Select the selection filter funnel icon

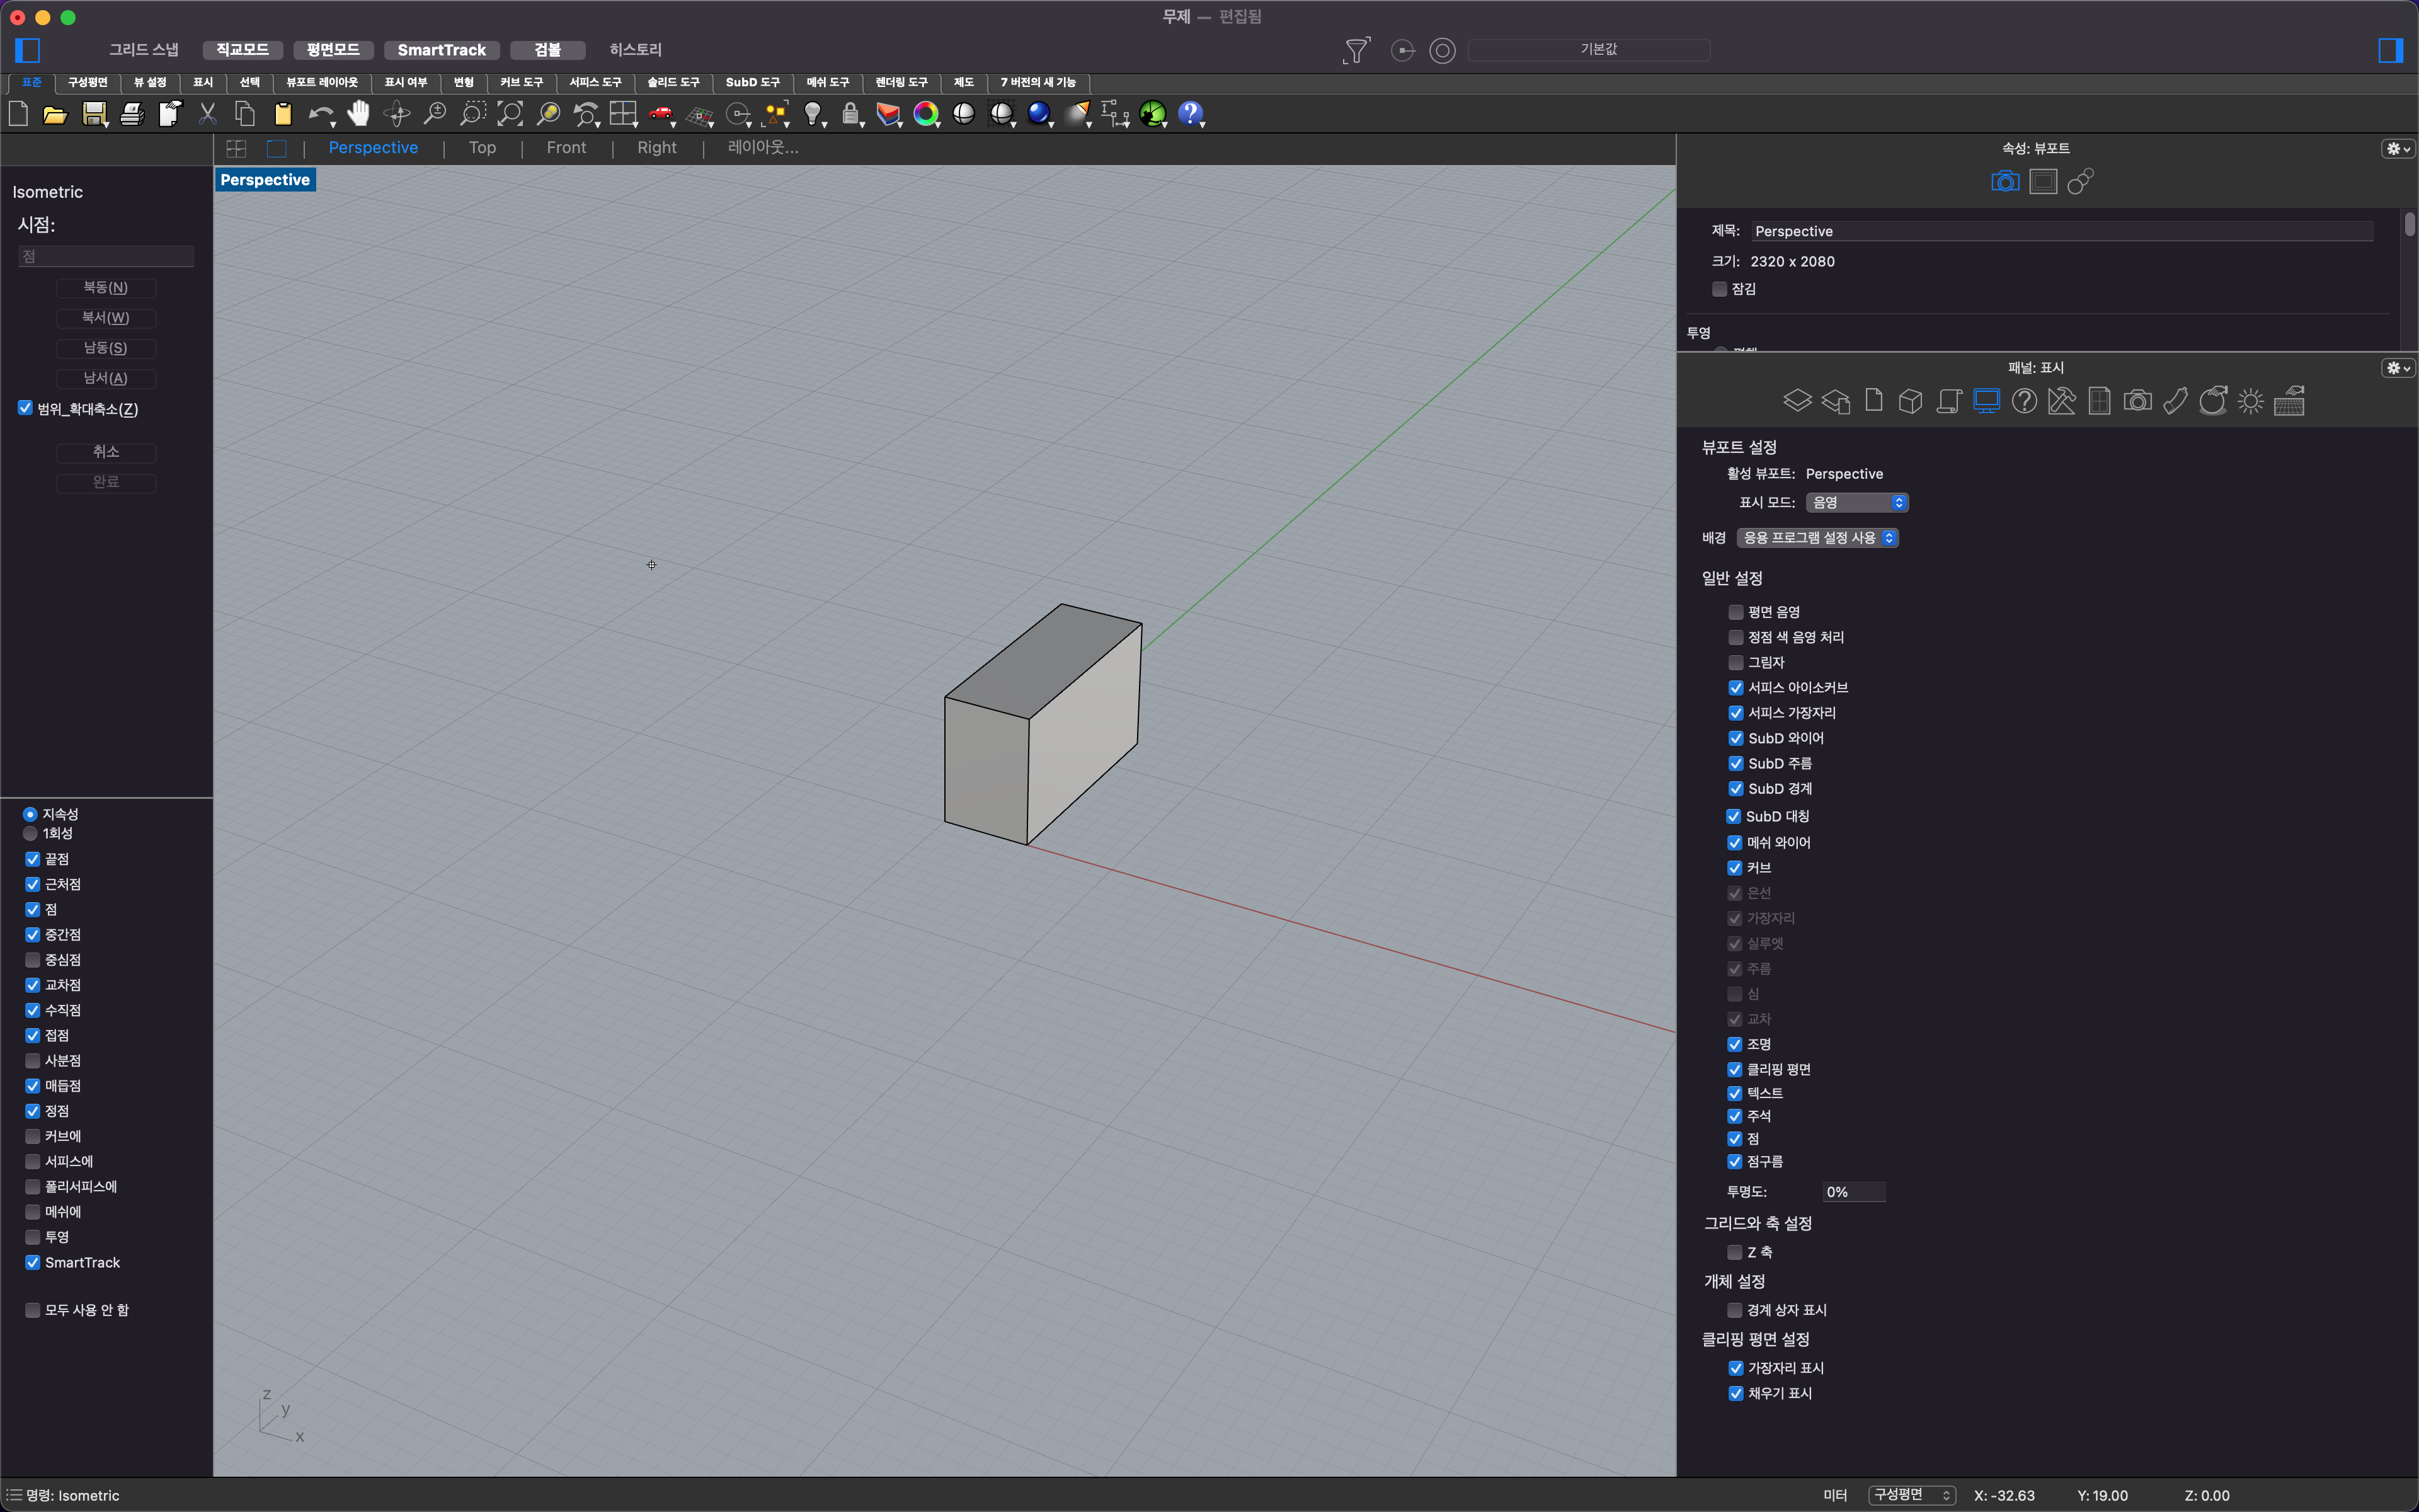1356,50
